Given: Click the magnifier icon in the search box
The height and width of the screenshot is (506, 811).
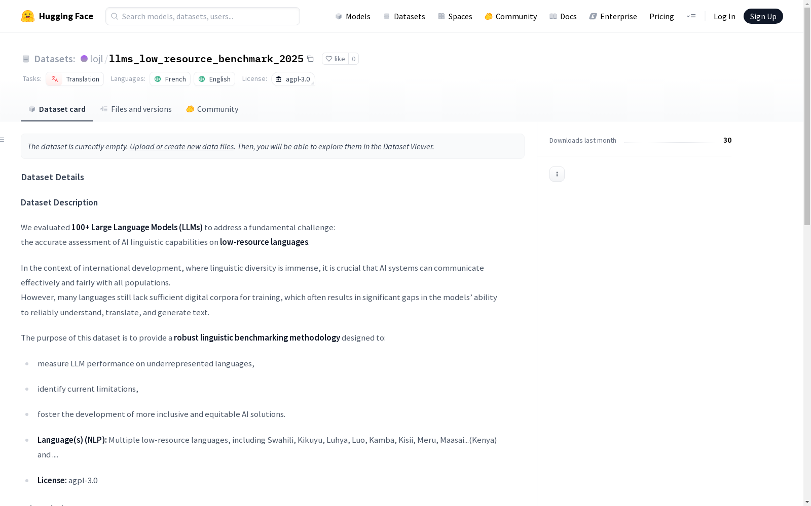Looking at the screenshot, I should [x=115, y=16].
